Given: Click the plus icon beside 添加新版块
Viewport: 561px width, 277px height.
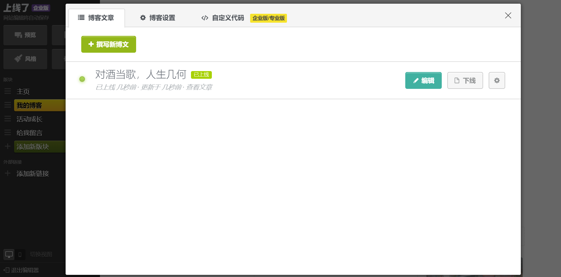Looking at the screenshot, I should coord(8,146).
